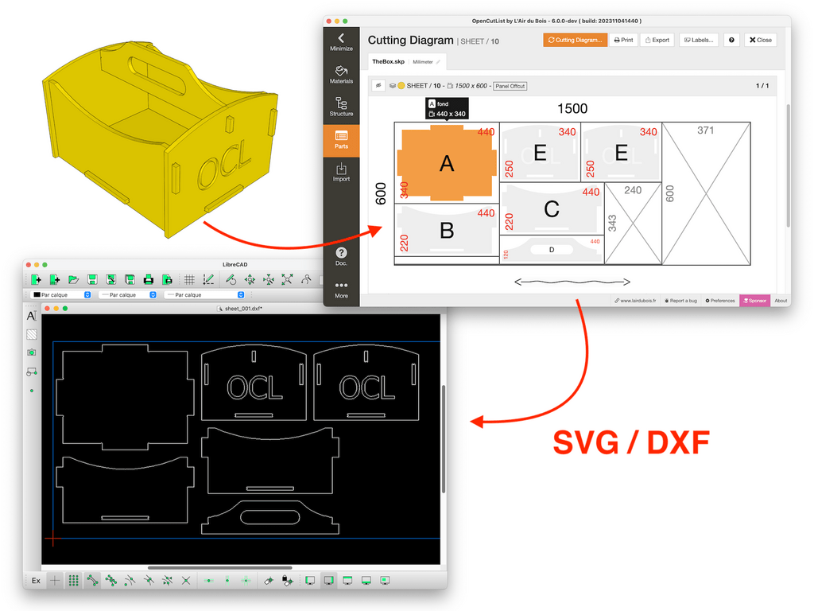Click New from template icon in LibreCAD
Viewport: 814px width, 611px height.
click(x=55, y=279)
